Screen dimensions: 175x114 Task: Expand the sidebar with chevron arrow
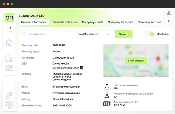10,28
